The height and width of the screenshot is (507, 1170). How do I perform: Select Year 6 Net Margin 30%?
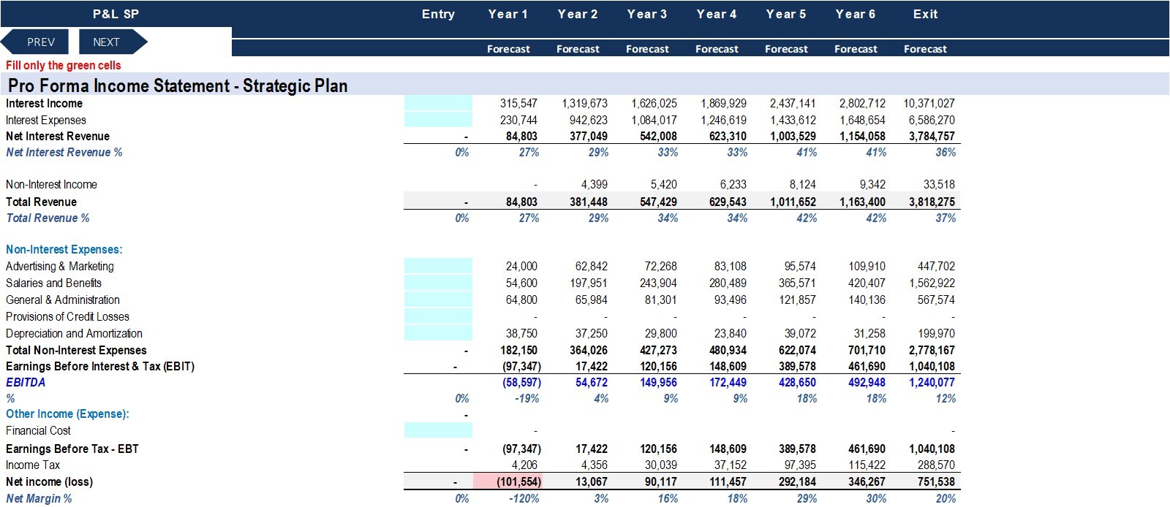tap(875, 498)
